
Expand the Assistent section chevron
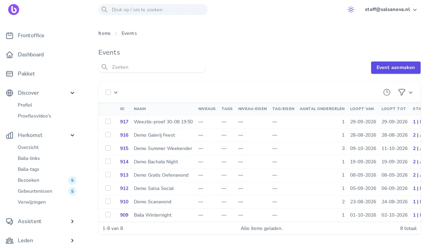pos(72,221)
